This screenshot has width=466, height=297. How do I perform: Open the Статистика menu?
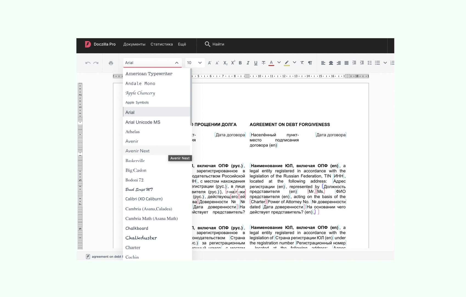(x=162, y=44)
